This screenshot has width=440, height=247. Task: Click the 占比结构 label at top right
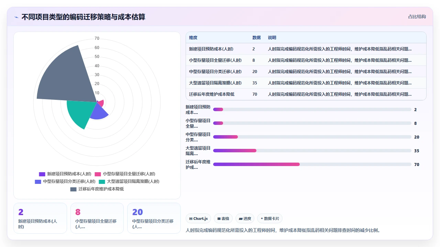pos(417,16)
